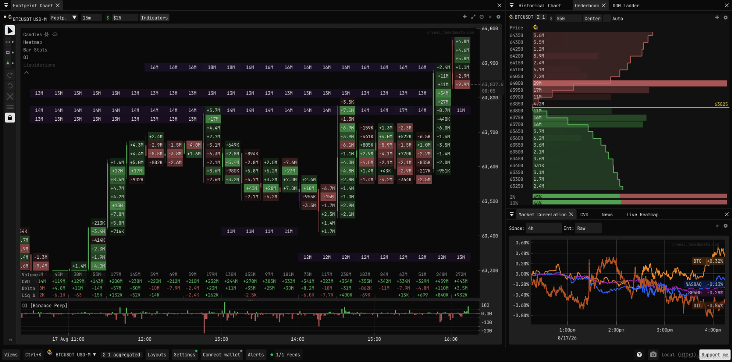Open footprint chart settings gear
Image resolution: width=732 pixels, height=362 pixels.
coord(498,17)
